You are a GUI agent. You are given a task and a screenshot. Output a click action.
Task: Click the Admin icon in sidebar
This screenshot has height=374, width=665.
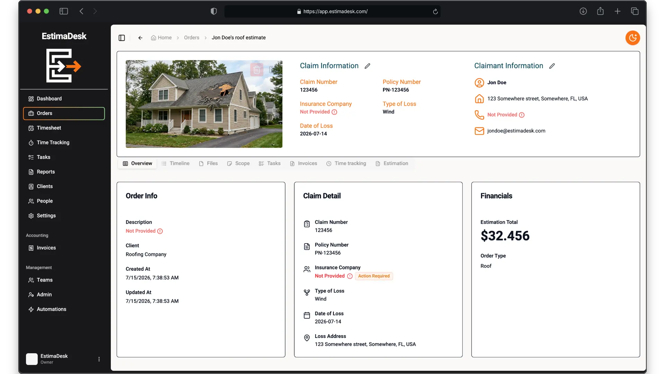[31, 295]
